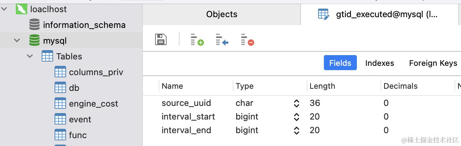Click the Insert Field icon

tap(222, 39)
